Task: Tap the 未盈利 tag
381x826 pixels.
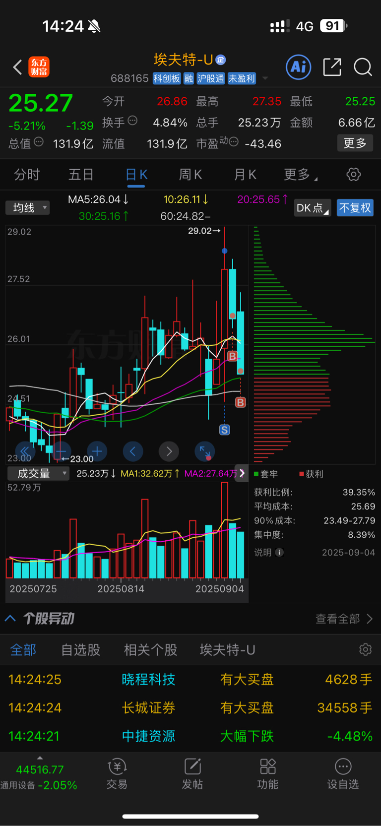Action: tap(242, 78)
